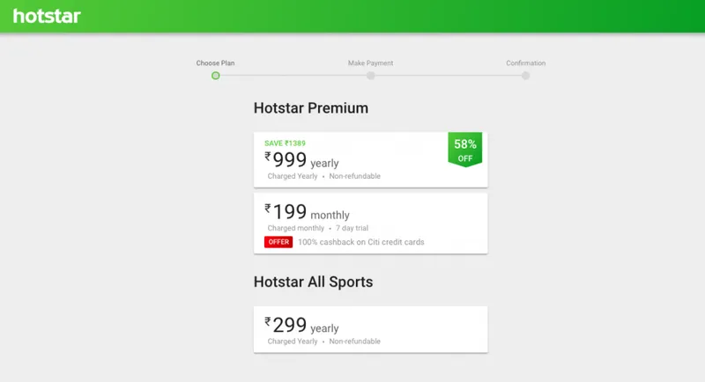Screen dimensions: 705x382
Task: Select the ₹999 yearly Premium plan
Action: pos(352,160)
